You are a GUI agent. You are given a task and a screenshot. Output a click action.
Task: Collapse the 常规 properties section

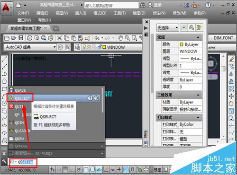198,37
